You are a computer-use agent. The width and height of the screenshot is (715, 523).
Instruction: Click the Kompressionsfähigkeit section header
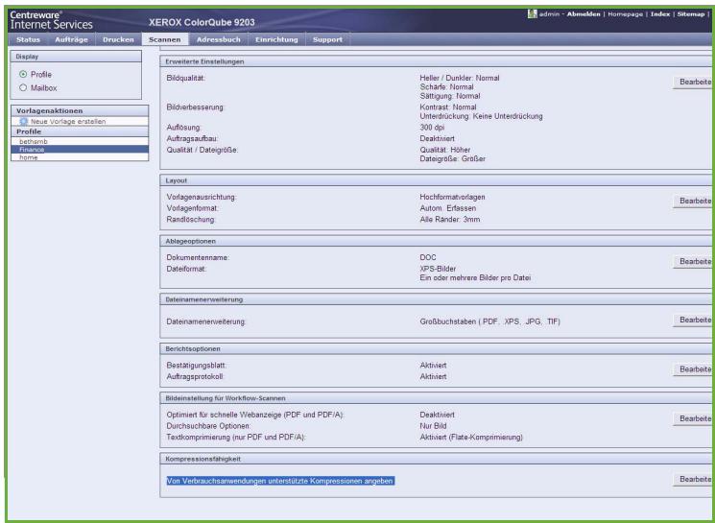coord(436,459)
